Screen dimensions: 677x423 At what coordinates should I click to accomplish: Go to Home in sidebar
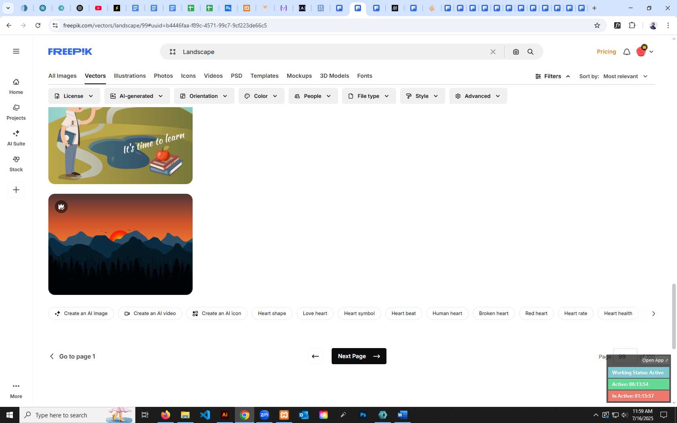point(16,87)
